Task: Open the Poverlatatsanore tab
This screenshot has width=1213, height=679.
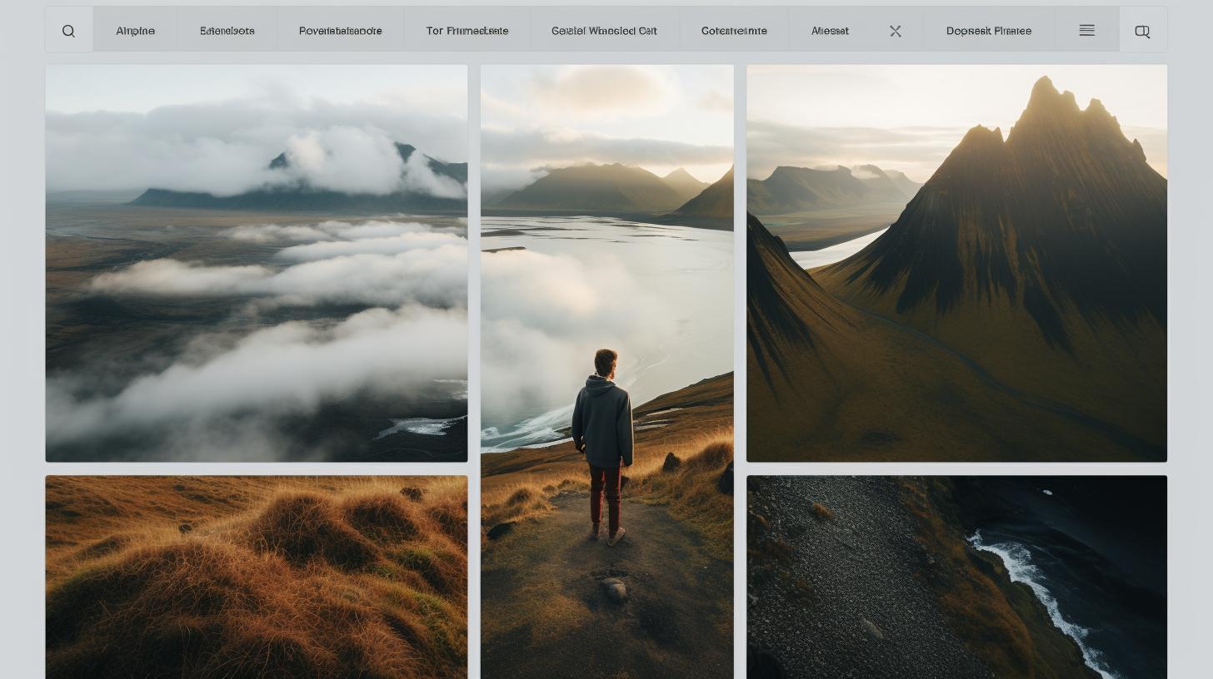Action: click(340, 31)
